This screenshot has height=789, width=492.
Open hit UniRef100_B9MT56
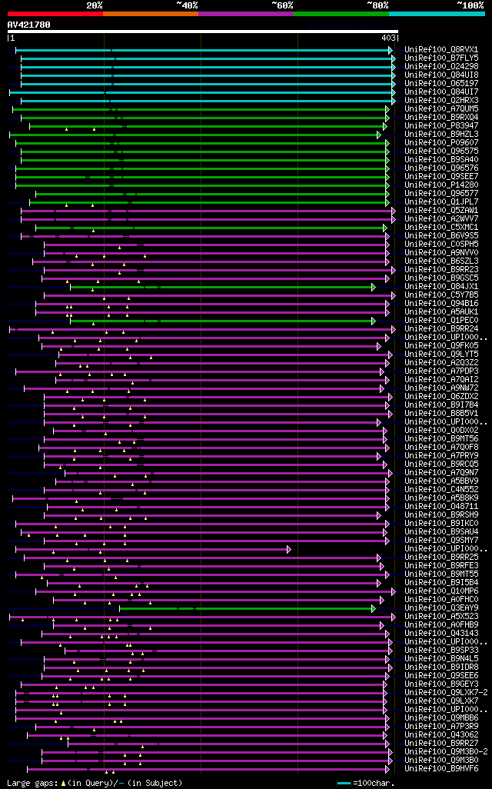(441, 439)
